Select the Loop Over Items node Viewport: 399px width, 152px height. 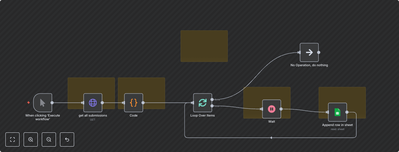tap(203, 103)
